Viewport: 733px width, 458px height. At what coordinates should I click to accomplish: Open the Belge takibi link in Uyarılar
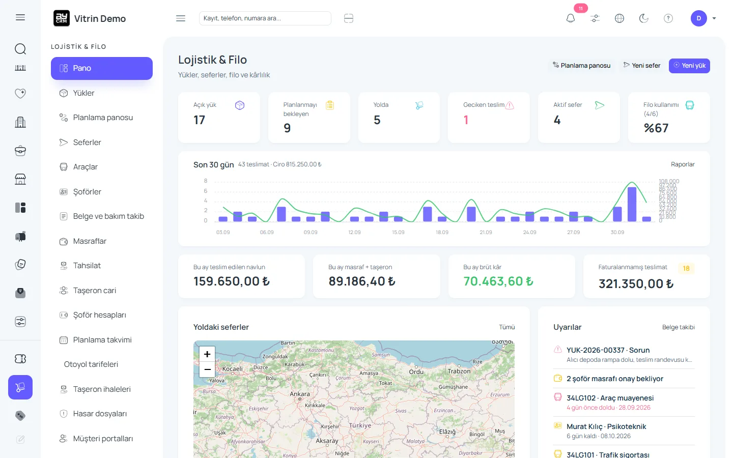679,327
